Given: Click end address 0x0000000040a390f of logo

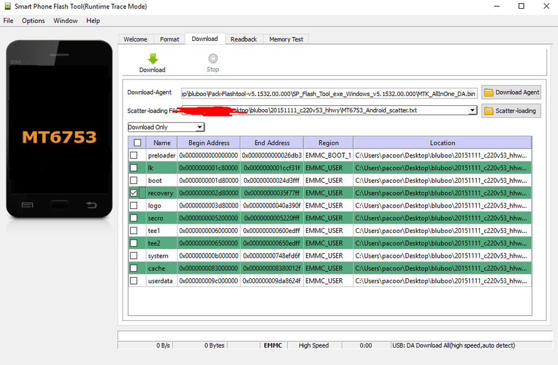Looking at the screenshot, I should (x=272, y=205).
